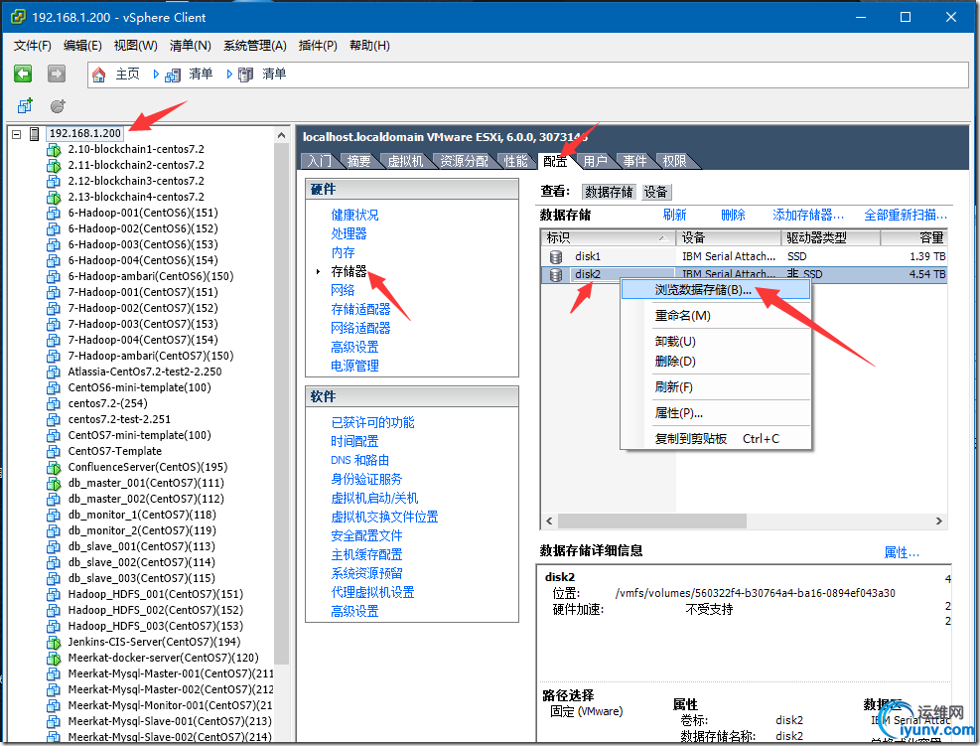Select the centos7.2-test-2.251 tree item
980x746 pixels.
pos(119,419)
